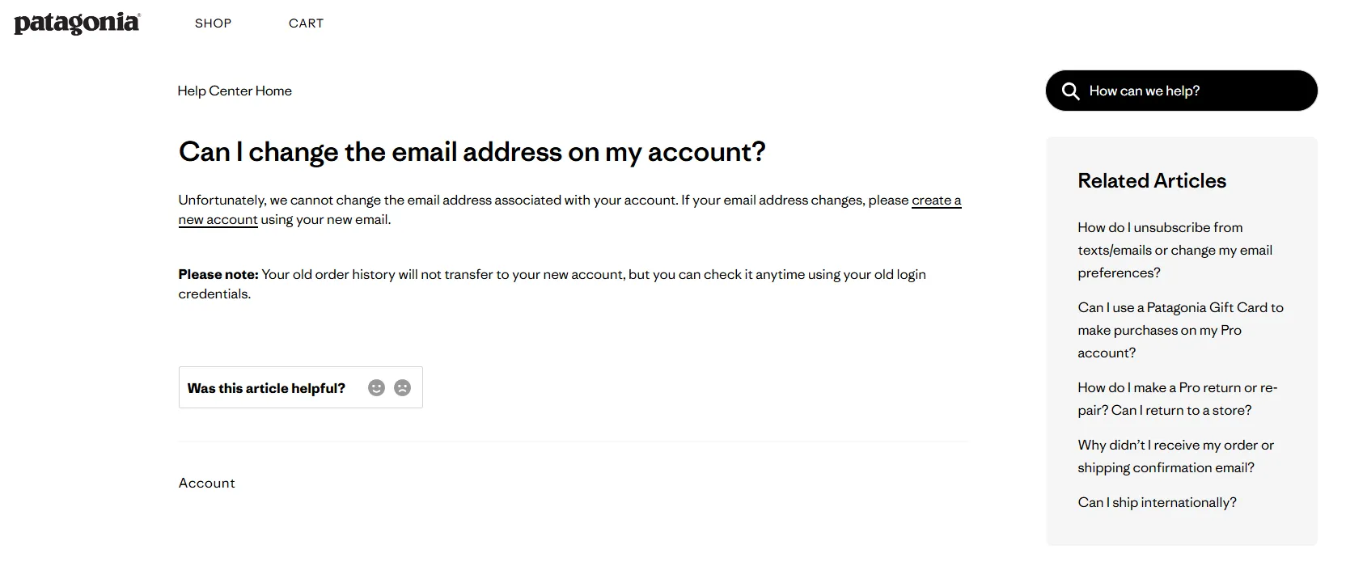Click the search magnifier icon

tap(1069, 91)
